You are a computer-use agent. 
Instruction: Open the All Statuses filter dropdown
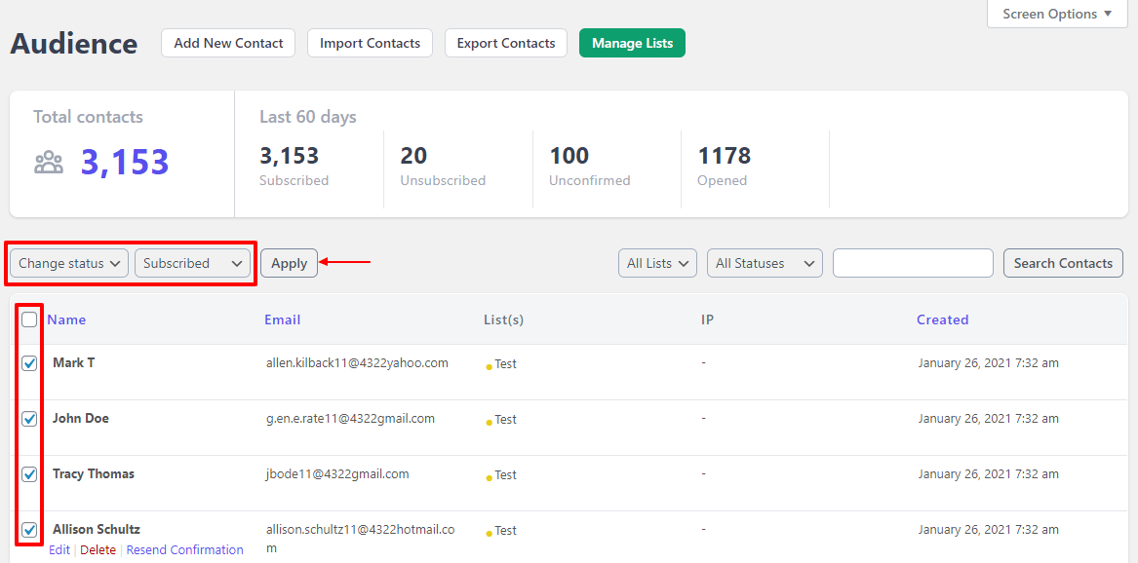coord(765,263)
